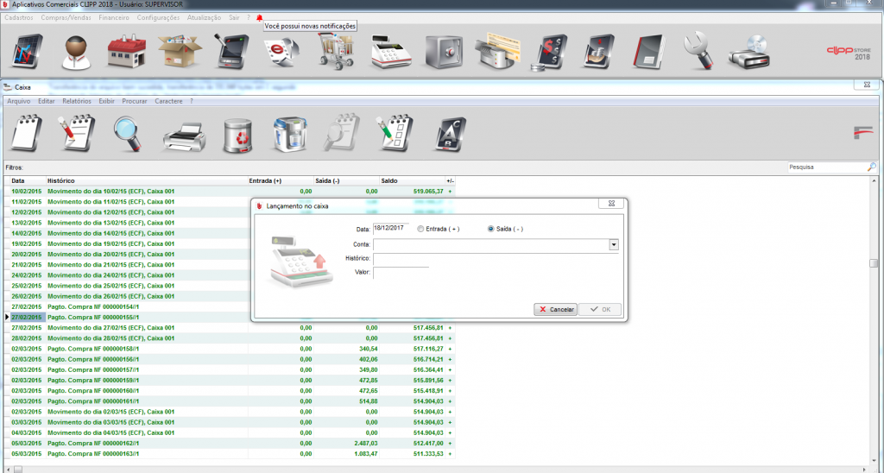Click the Pesquisa search box
Screen dimensions: 884x473
(826, 167)
